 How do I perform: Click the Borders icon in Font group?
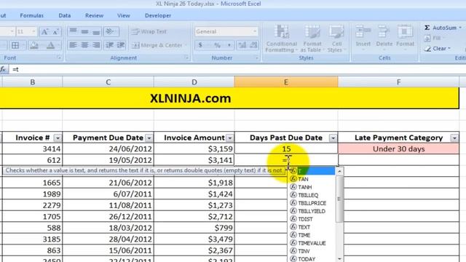point(15,45)
